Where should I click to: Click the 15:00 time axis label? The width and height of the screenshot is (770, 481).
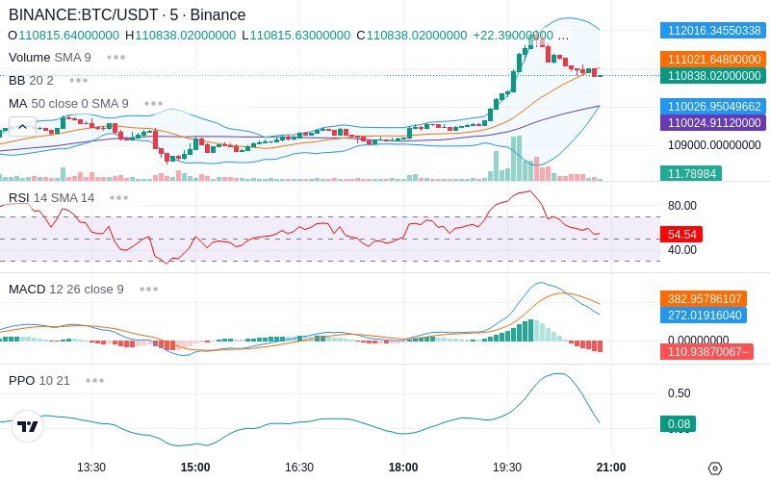click(x=195, y=468)
